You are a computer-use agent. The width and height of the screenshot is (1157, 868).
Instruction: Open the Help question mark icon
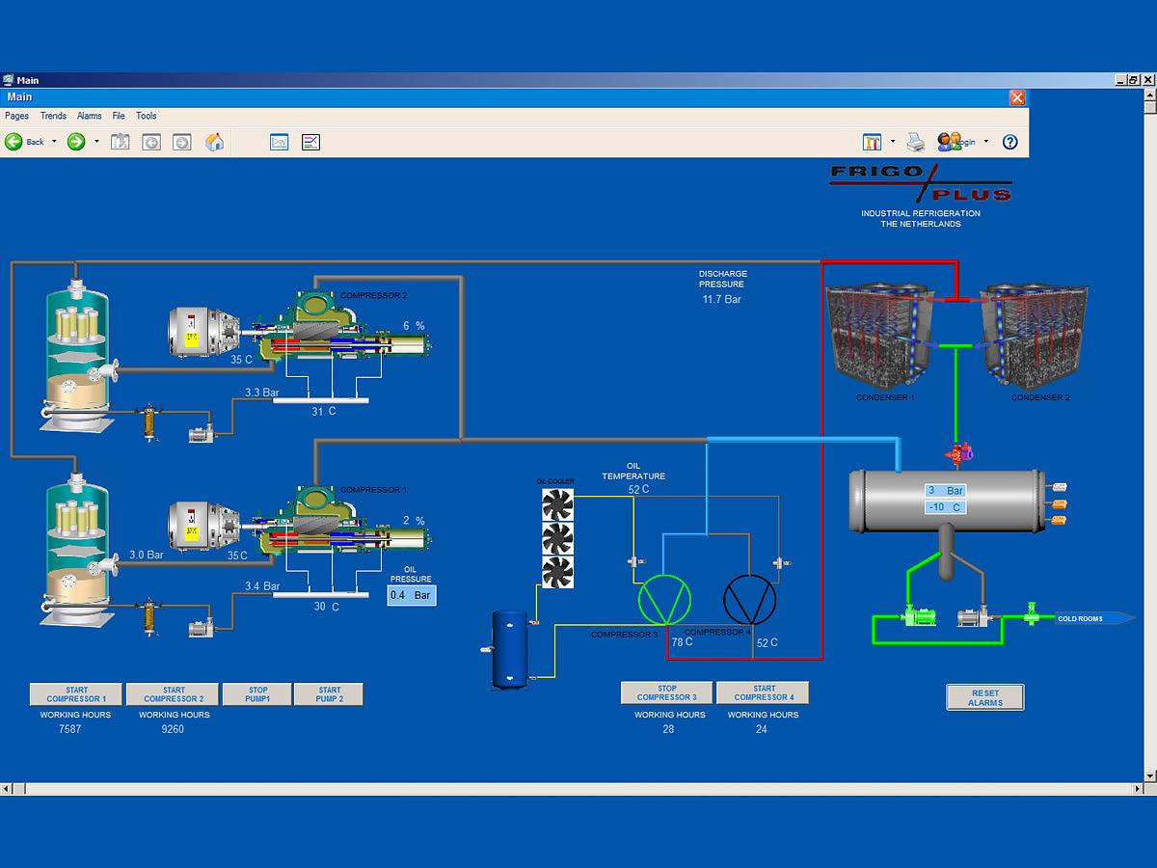click(1009, 142)
